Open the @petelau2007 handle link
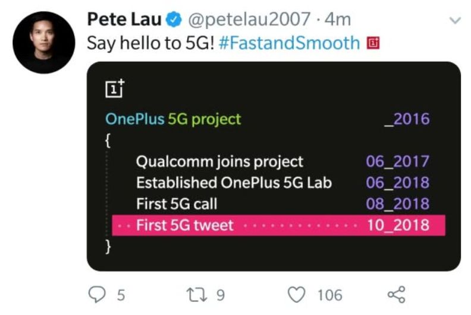Screen dimensions: 471x315 point(249,19)
